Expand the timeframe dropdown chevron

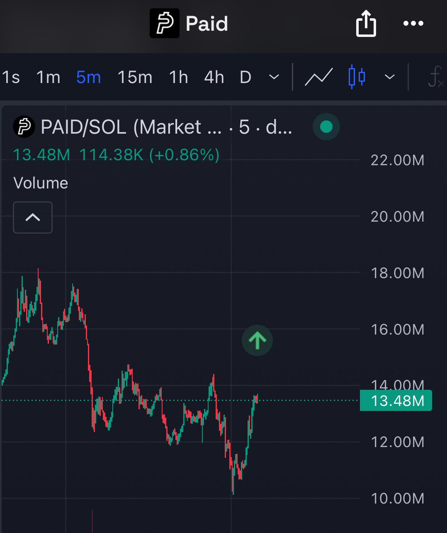tap(274, 78)
